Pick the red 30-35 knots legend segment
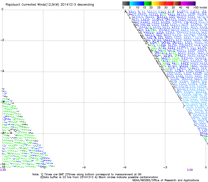The width and height of the screenshot is (208, 182). pos(170,3)
